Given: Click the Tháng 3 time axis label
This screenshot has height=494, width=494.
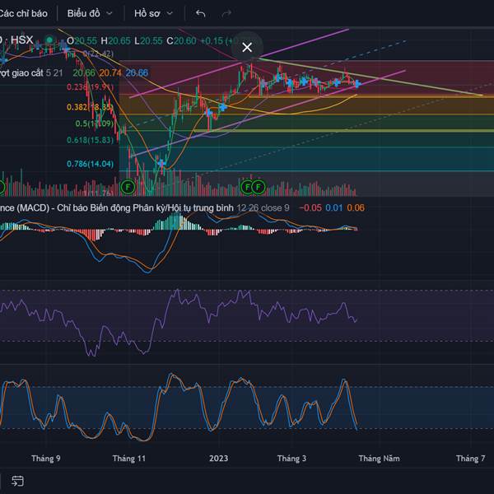Looking at the screenshot, I should [x=291, y=459].
